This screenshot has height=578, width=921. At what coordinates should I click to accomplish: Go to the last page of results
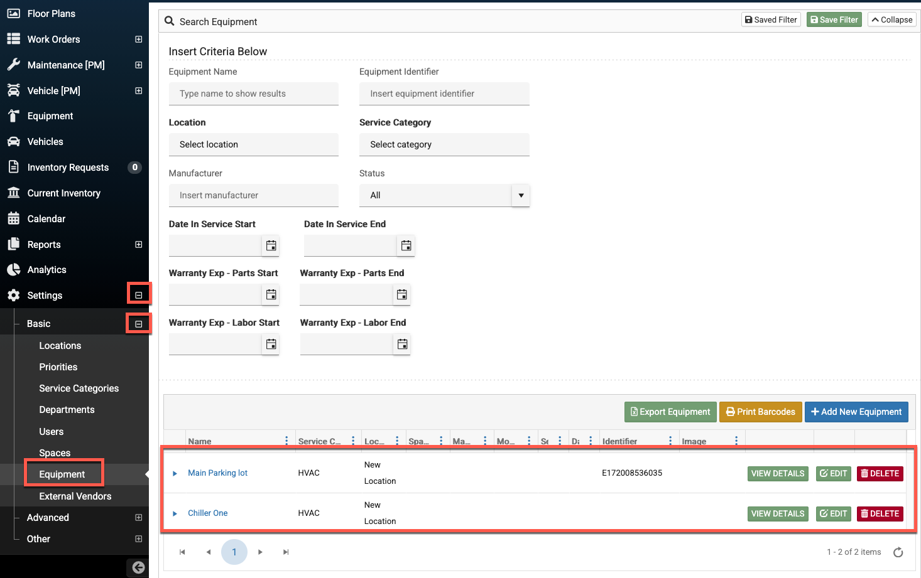coord(286,552)
